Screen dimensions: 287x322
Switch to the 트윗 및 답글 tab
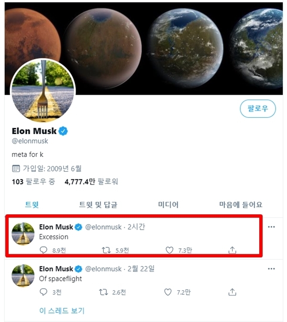[x=98, y=205]
